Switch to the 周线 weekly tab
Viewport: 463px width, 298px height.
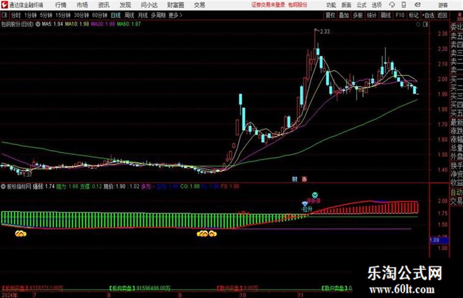129,15
